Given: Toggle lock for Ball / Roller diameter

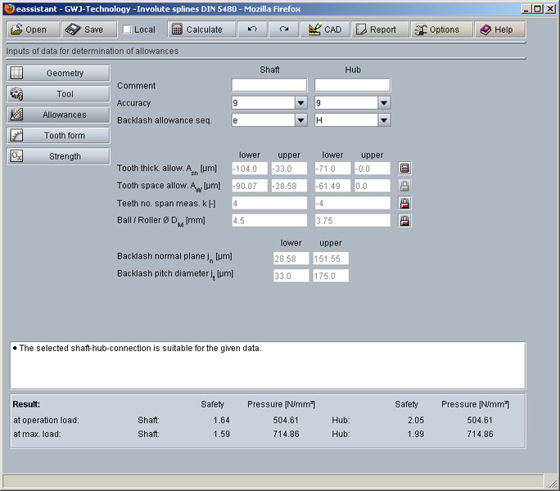Looking at the screenshot, I should click(x=404, y=220).
